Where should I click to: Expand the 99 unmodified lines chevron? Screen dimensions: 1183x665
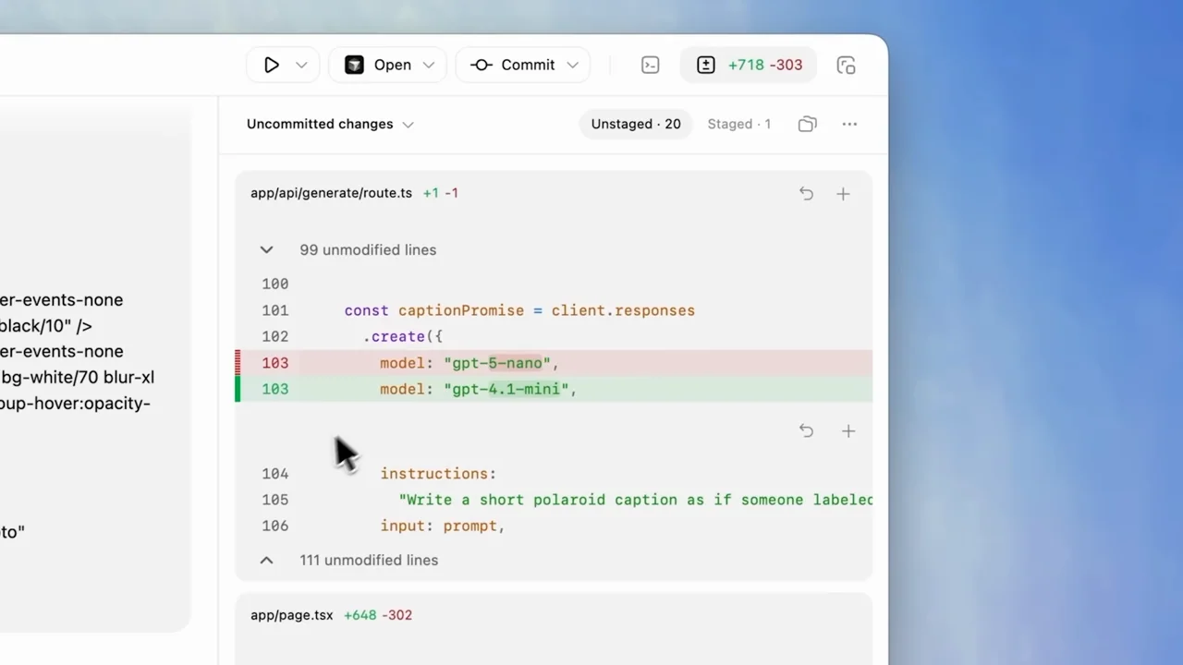pos(266,249)
